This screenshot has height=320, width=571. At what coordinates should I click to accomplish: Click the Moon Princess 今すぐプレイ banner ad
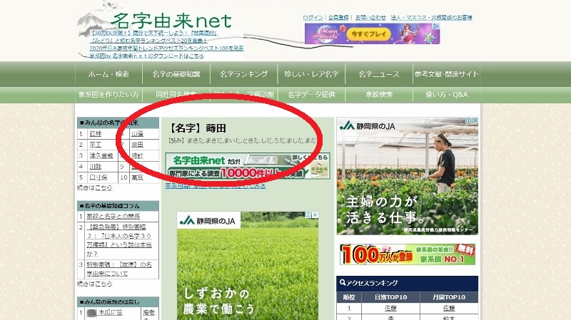[372, 33]
